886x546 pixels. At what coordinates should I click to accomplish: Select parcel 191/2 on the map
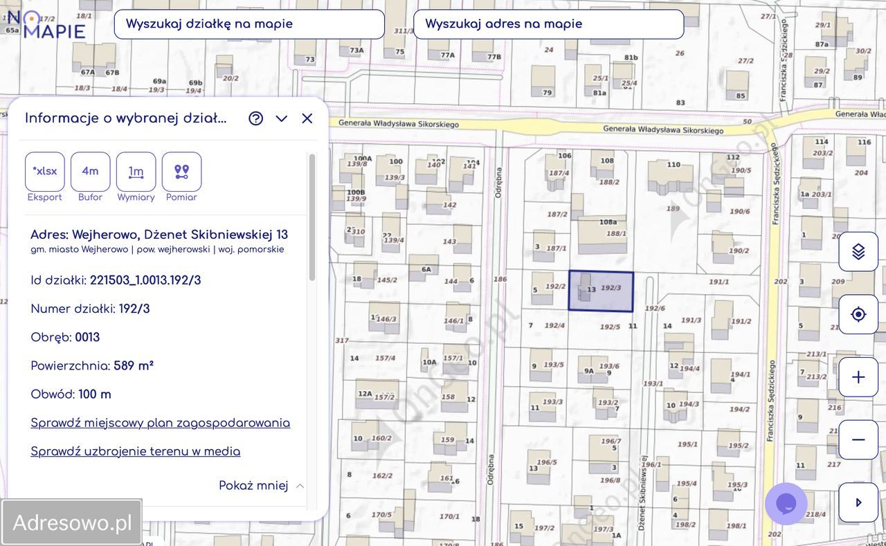pos(741,321)
